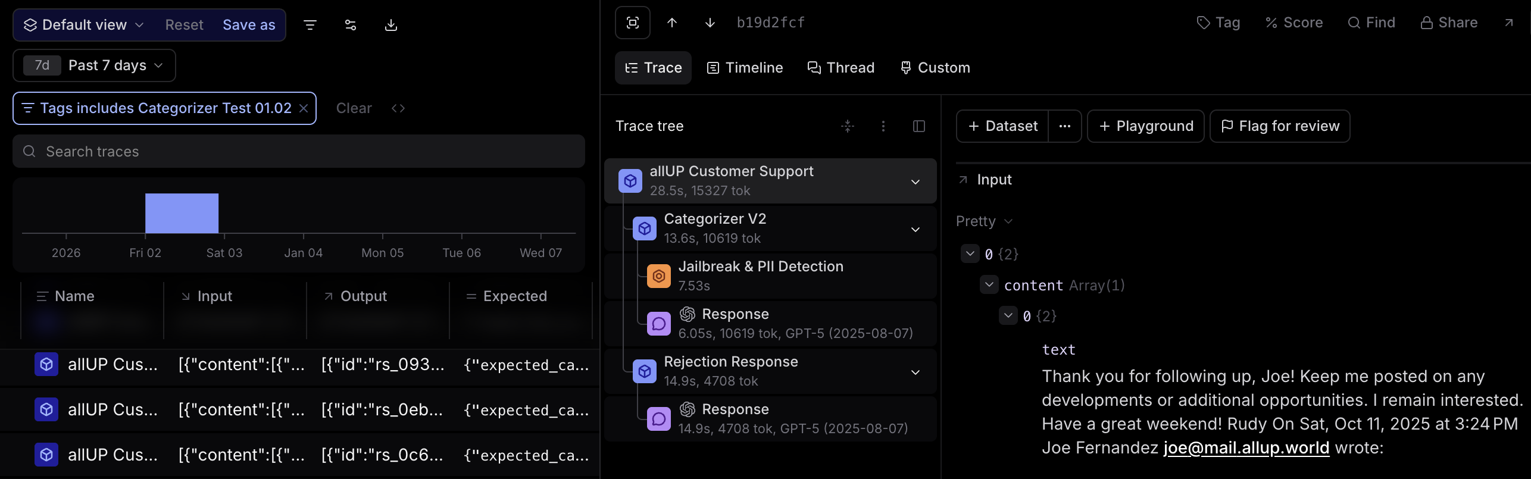Click the Output column header
Screen dimensions: 1531x479
point(355,296)
